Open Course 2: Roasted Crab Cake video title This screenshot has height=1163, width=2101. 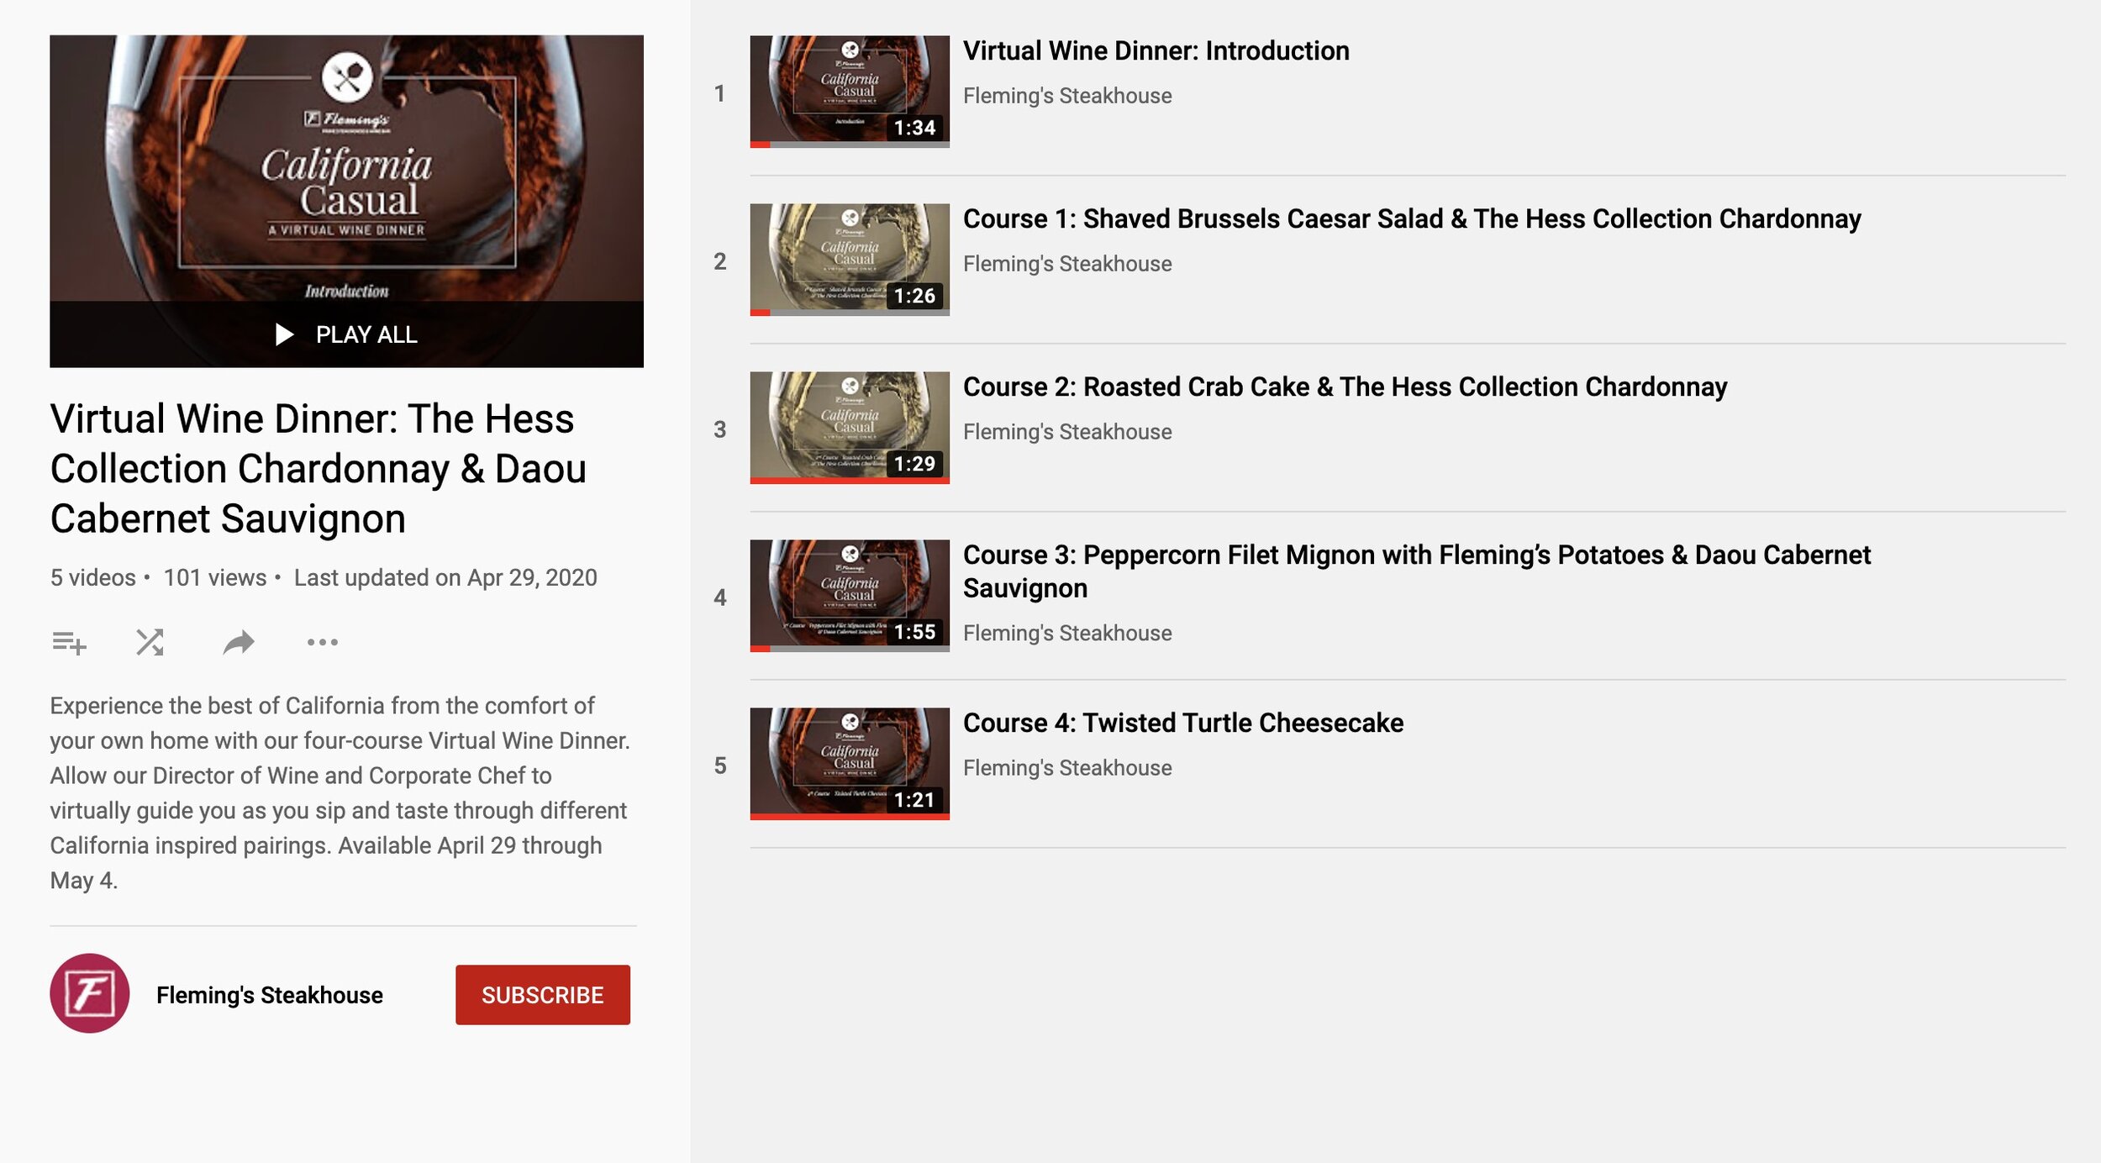[1345, 387]
